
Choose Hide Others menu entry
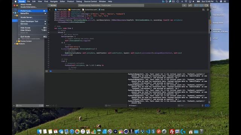pos(32,30)
